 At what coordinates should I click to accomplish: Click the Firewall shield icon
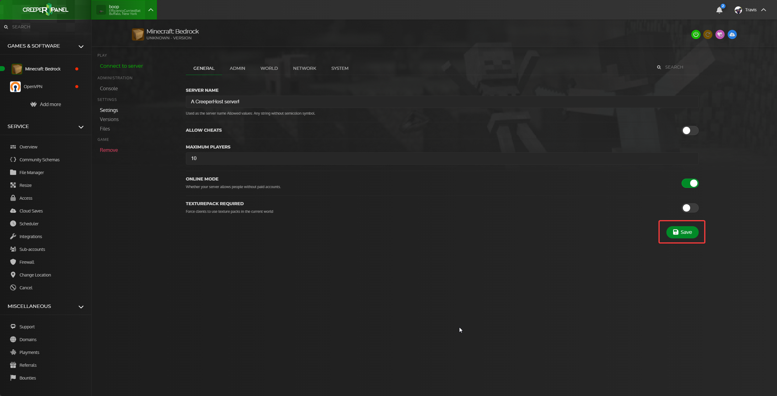[x=13, y=262]
